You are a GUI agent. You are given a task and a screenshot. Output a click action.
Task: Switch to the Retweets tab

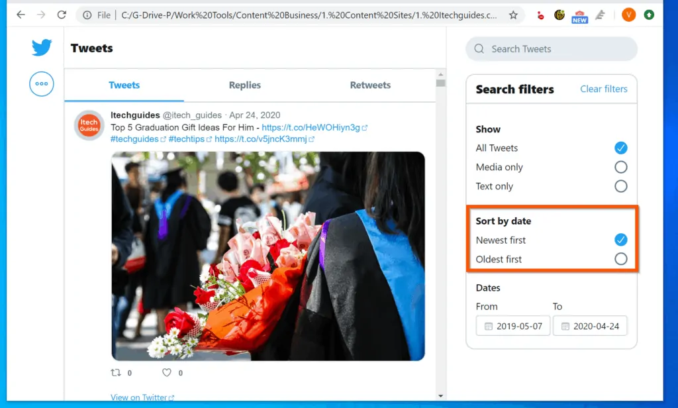coord(370,85)
